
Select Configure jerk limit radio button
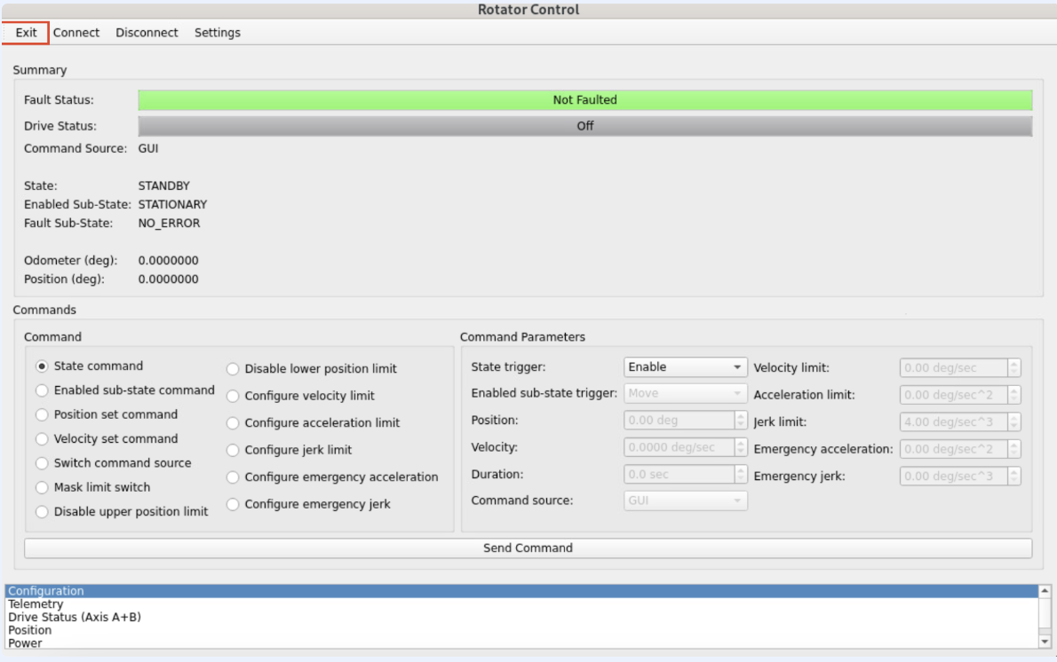[x=233, y=450]
